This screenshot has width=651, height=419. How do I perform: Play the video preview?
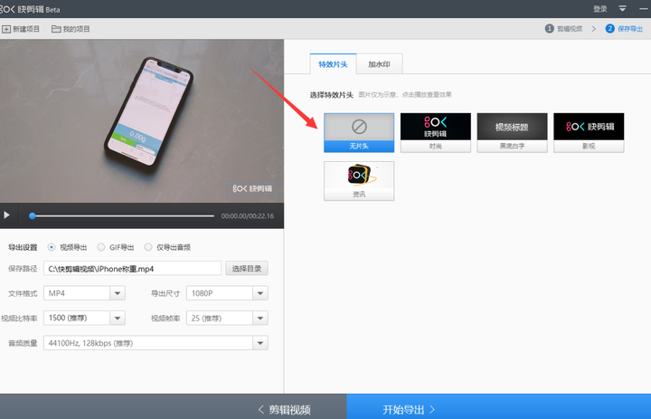pyautogui.click(x=6, y=214)
